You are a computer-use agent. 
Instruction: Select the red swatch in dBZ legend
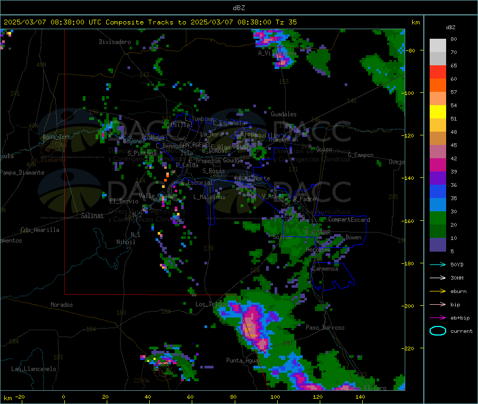[x=438, y=72]
